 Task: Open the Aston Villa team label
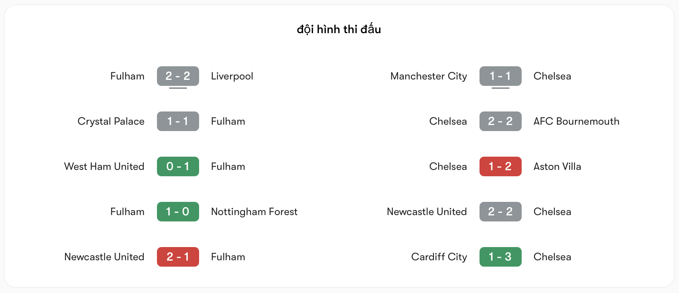(x=557, y=166)
